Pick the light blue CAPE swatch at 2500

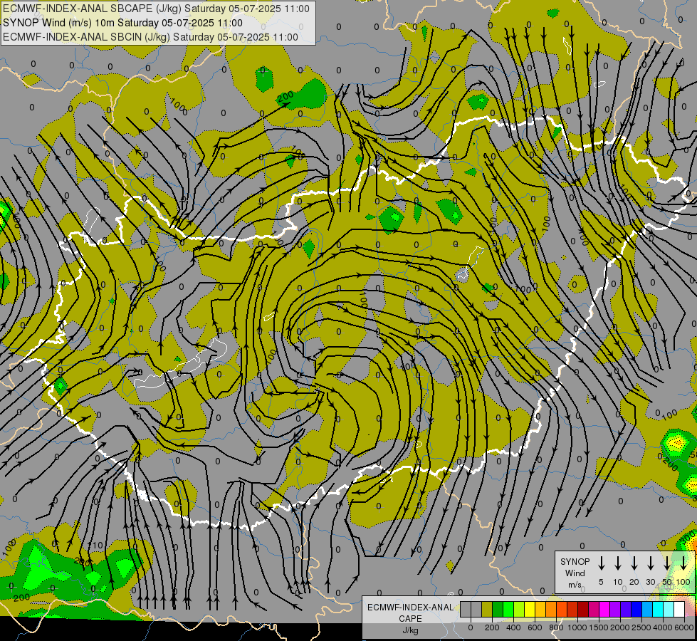pyautogui.click(x=647, y=610)
